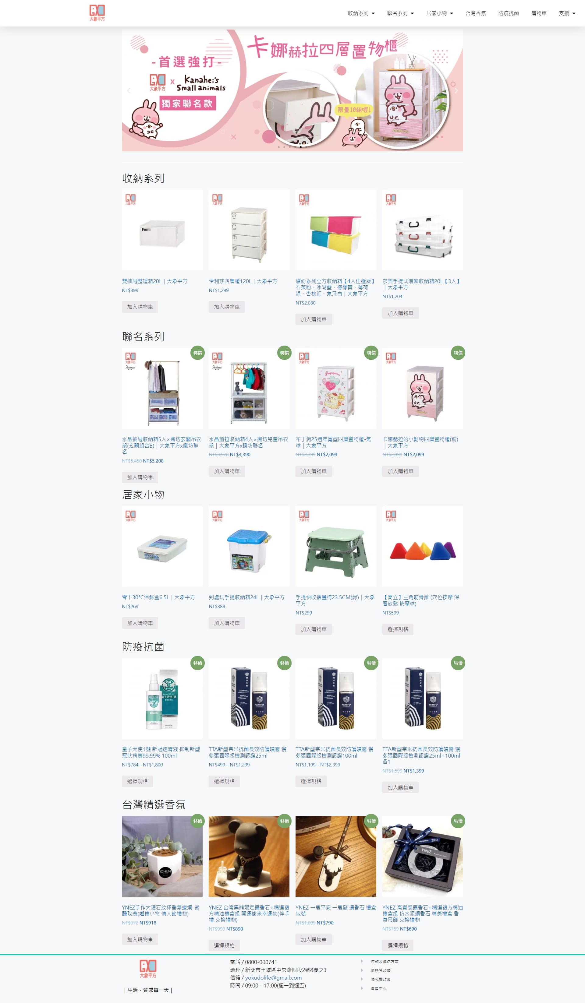Viewport: 585px width, 1003px height.
Task: Add 雙抽屜整理箱20L to cart
Action: click(140, 307)
